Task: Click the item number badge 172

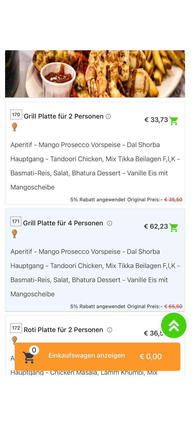Action: [16, 328]
